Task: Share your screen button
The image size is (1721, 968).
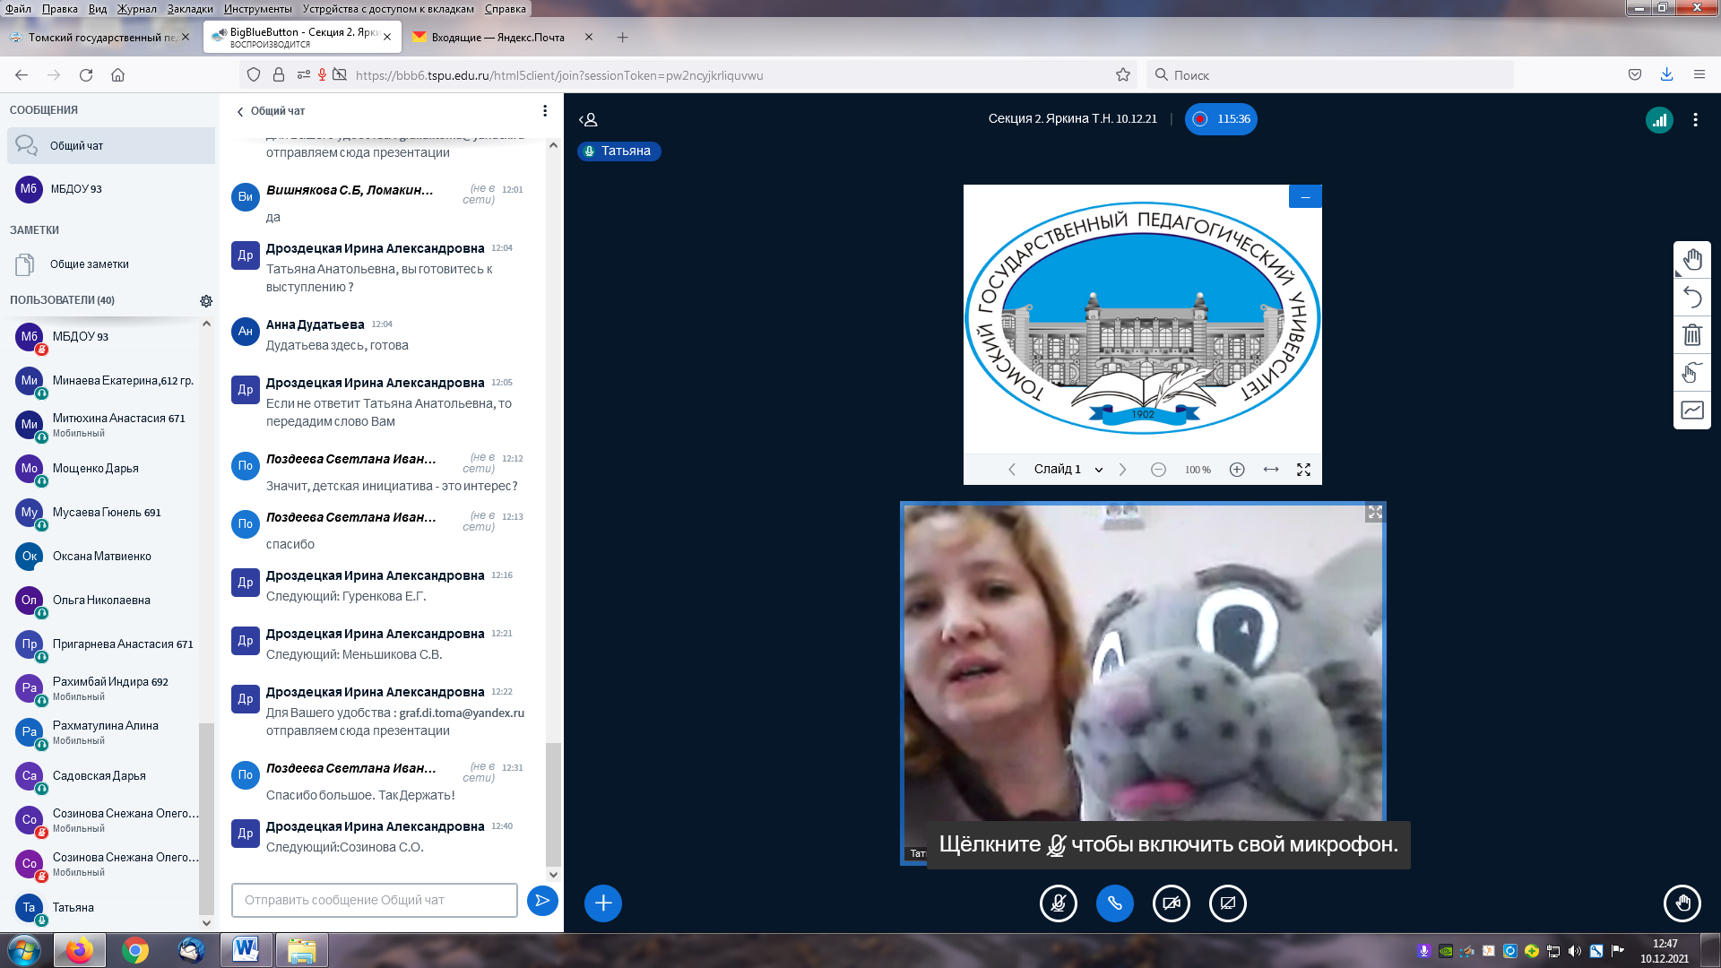Action: [1228, 903]
